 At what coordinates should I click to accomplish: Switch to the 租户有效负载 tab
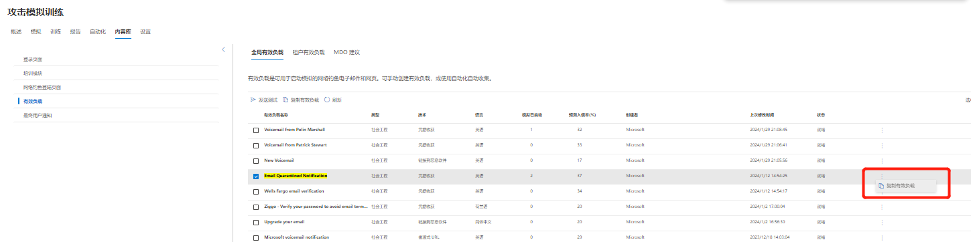tap(309, 51)
